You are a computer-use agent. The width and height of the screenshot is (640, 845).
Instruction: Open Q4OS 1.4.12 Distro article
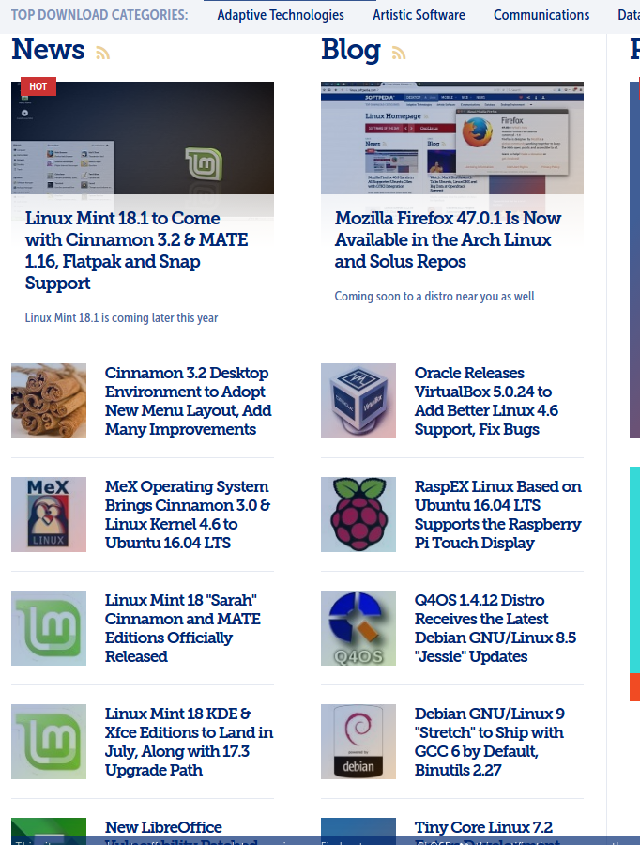(x=495, y=628)
